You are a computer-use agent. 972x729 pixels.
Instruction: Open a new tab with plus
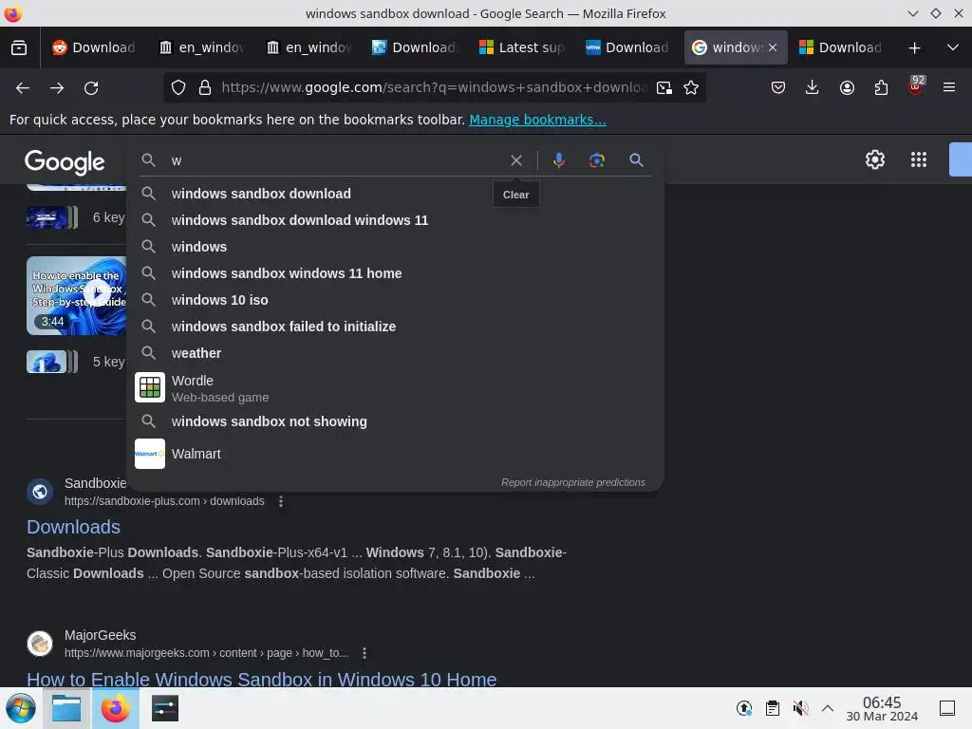[914, 47]
